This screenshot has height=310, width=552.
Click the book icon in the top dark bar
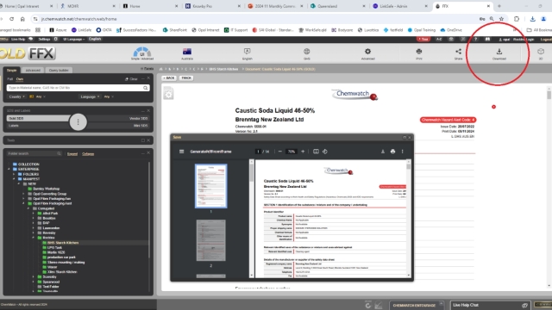tap(487, 40)
